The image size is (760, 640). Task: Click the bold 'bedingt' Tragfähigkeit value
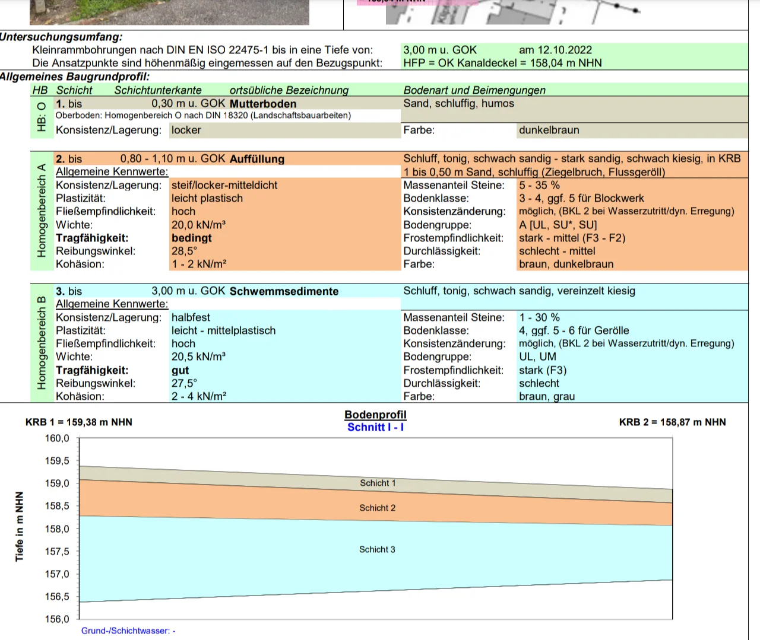192,238
